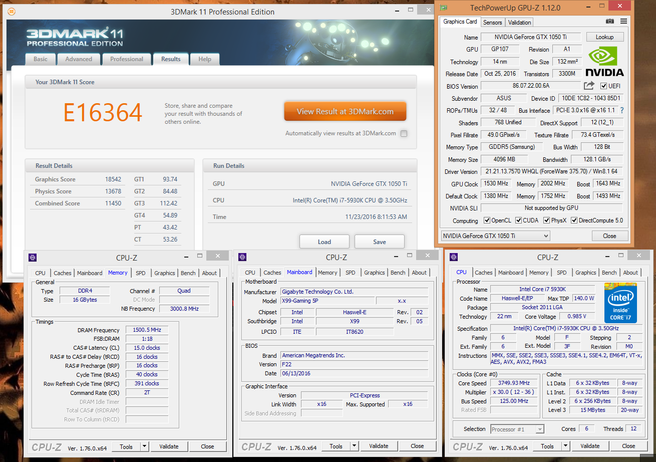The width and height of the screenshot is (656, 462).
Task: Click the motherboard Model field X99-Gaming 5P
Action: (326, 301)
